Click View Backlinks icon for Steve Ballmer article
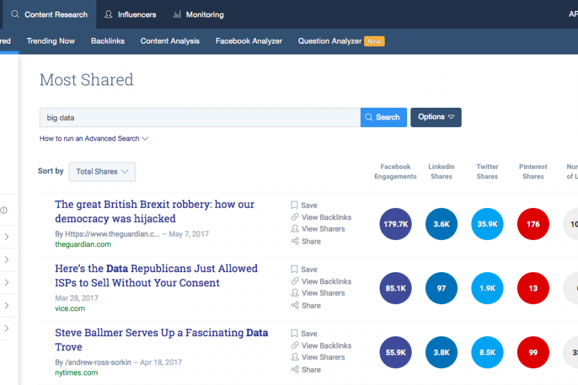The height and width of the screenshot is (385, 578). (x=295, y=345)
